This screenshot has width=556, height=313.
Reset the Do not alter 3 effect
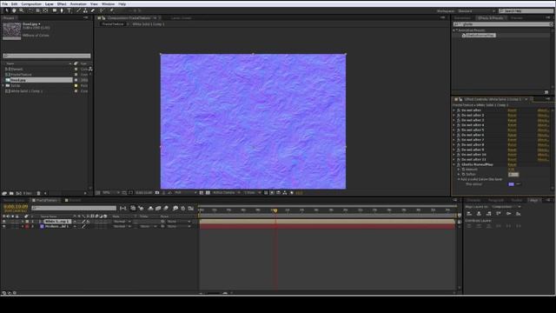pos(512,120)
